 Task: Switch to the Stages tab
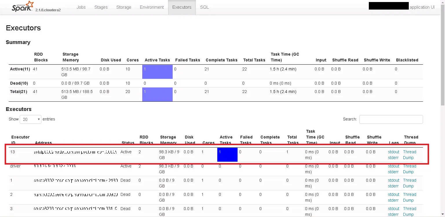101,7
